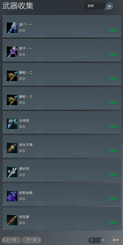The height and width of the screenshot is (245, 123).
Task: Click the 绯花葬 red flute icon
Action: tap(12, 220)
